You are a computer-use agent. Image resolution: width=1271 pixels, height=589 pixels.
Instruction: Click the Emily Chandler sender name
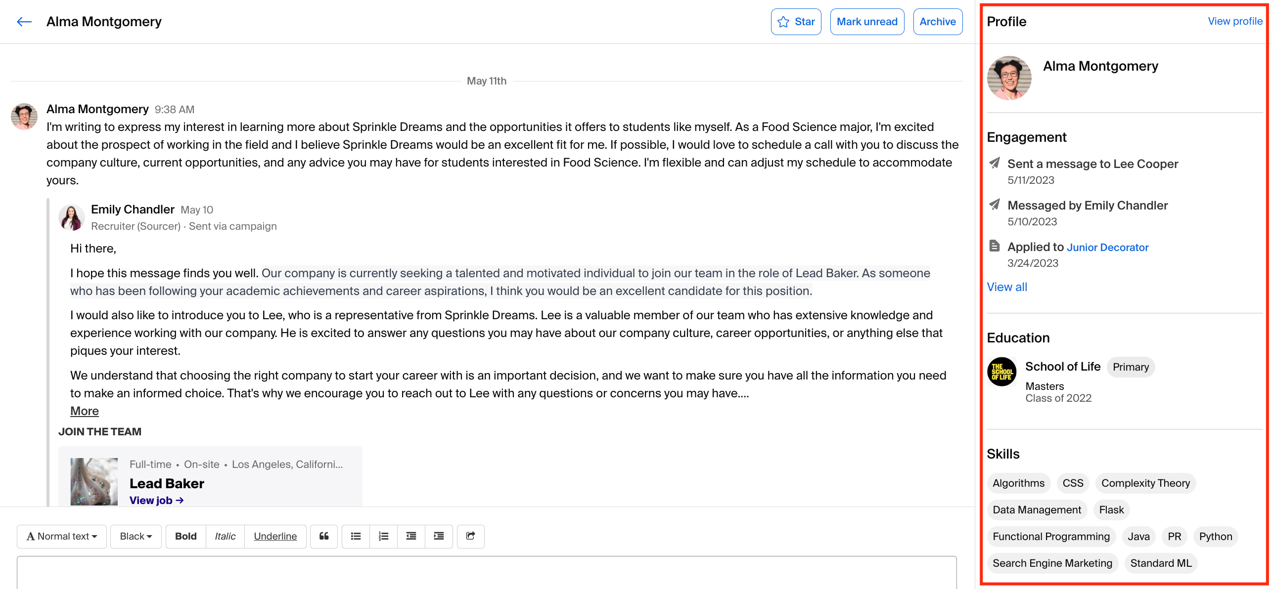click(133, 210)
